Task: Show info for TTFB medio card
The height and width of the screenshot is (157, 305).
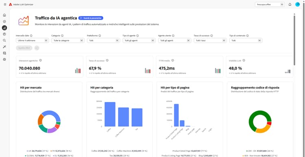Action: coord(172,60)
